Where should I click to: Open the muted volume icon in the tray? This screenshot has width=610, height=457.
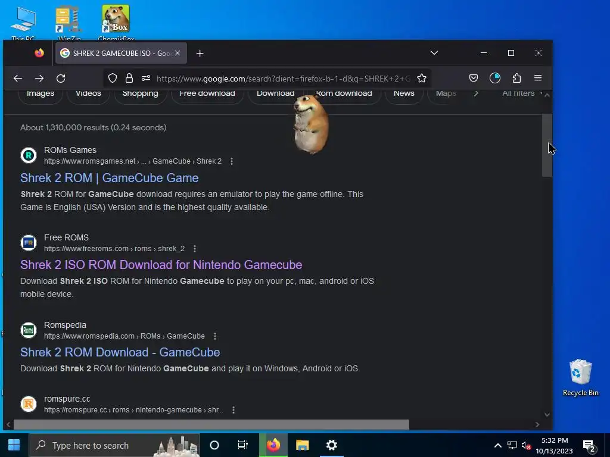[x=526, y=445]
